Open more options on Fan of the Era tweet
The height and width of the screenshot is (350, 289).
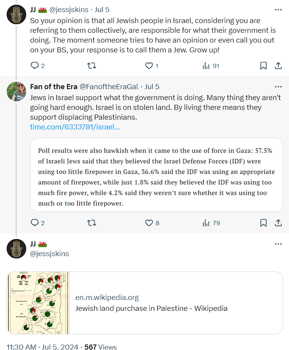click(x=278, y=86)
